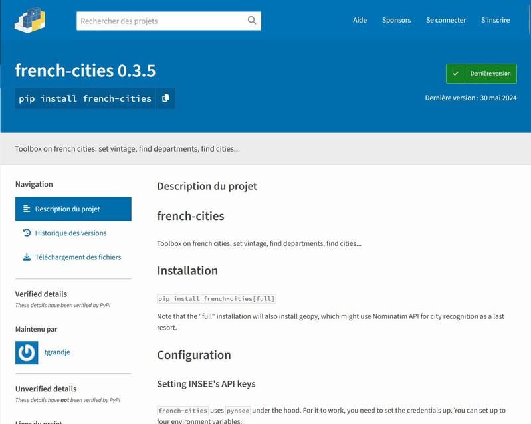Click the Description du projet heading
The height and width of the screenshot is (424, 531).
point(207,186)
